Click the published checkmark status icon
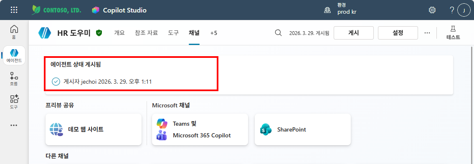Image resolution: width=474 pixels, height=164 pixels. pos(56,82)
